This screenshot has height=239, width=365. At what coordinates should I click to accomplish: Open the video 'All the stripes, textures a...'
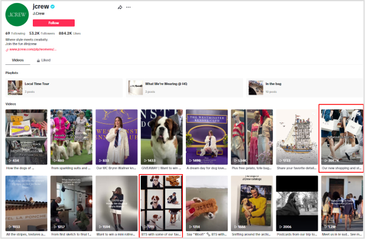tap(26, 203)
